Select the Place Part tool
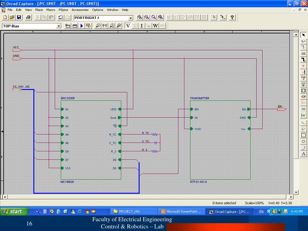The height and width of the screenshot is (231, 308). coord(303,41)
